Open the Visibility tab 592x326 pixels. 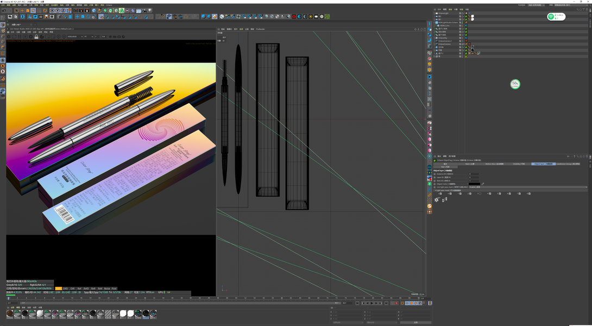tap(519, 164)
